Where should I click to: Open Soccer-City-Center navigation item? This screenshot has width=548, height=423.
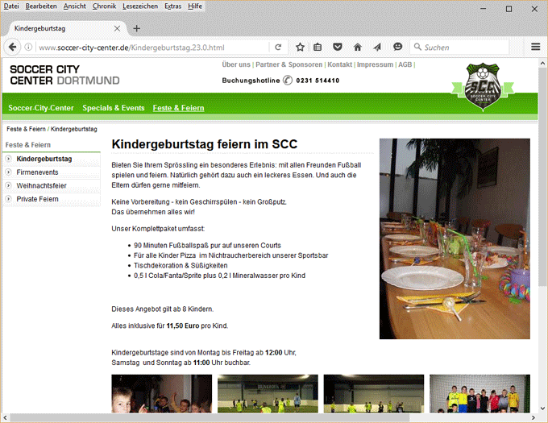(41, 108)
